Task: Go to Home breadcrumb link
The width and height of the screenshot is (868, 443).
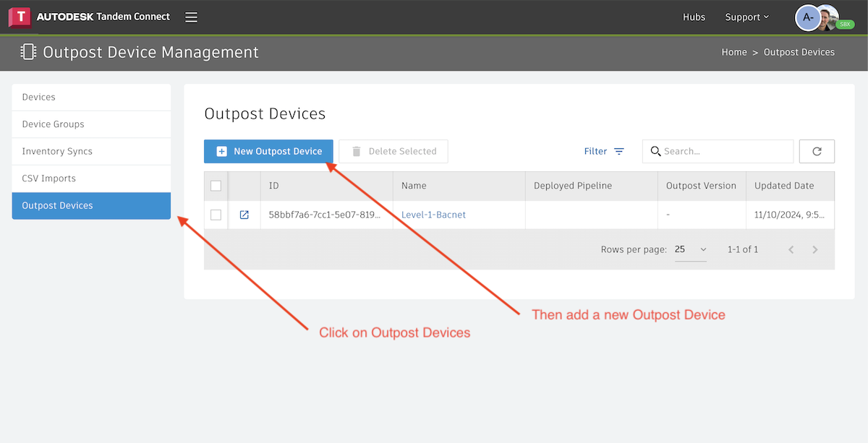Action: pyautogui.click(x=734, y=52)
